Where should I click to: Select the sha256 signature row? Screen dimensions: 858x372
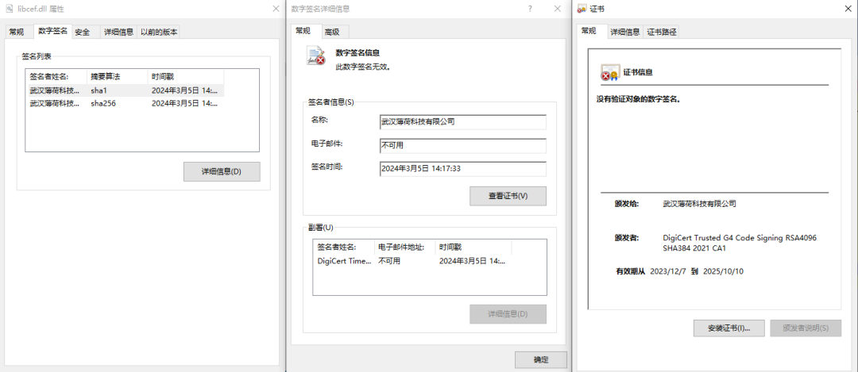pos(125,102)
